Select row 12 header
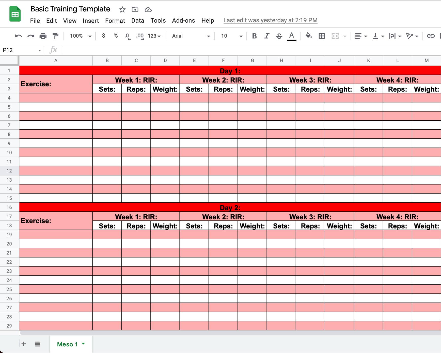The image size is (441, 353). 9,171
